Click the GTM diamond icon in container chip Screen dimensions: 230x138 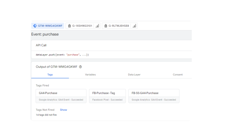(x=35, y=26)
